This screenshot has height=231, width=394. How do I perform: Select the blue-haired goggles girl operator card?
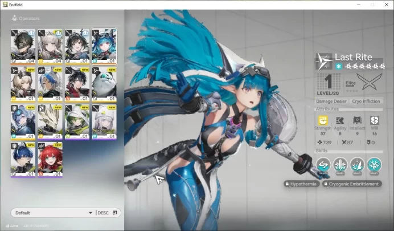point(23,122)
